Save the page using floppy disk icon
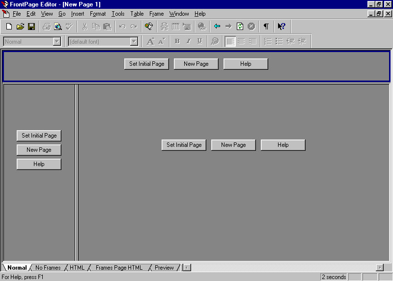This screenshot has height=281, width=393. 31,27
